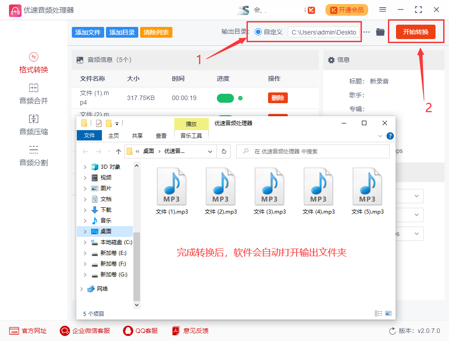
Task: Click the 添加目录 button
Action: (x=122, y=32)
